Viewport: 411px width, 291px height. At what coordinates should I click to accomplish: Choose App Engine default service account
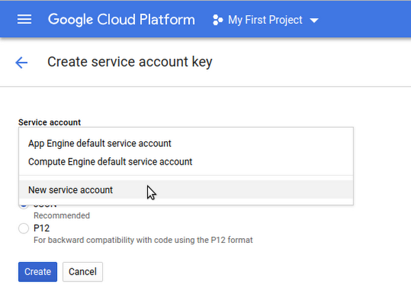point(186,143)
